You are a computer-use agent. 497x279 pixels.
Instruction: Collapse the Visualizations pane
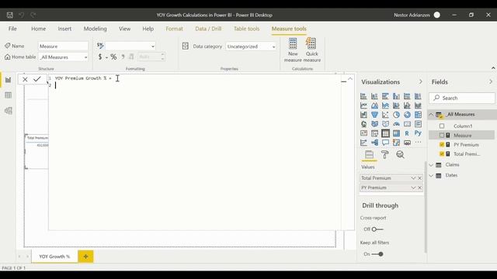tap(421, 81)
